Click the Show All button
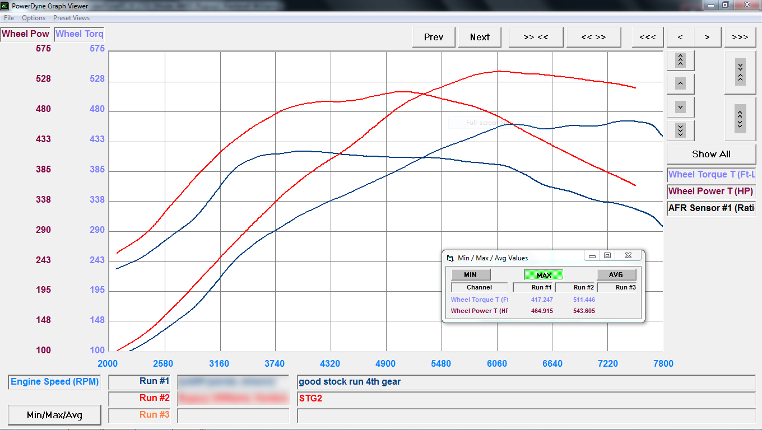Viewport: 762px width, 430px height. coord(711,154)
